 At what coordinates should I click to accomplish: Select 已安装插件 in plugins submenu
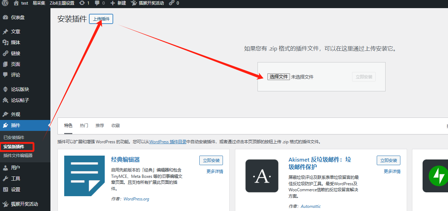[14, 137]
